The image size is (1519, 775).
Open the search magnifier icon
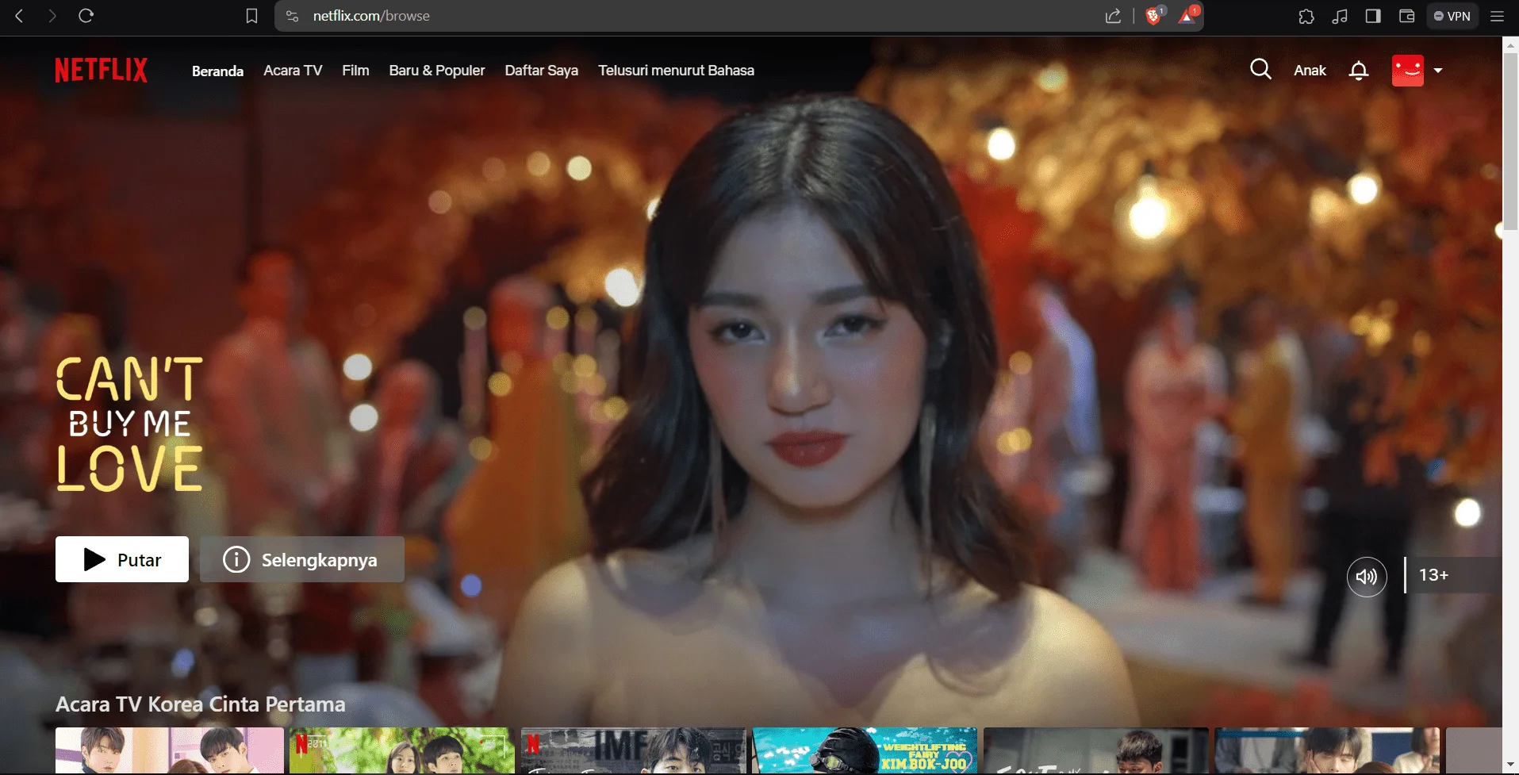click(x=1260, y=70)
